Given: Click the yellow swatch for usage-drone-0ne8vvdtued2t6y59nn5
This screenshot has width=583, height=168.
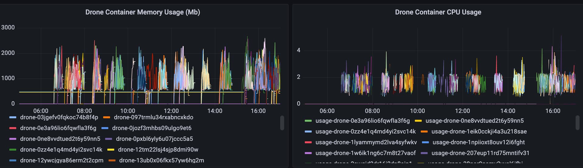Looking at the screenshot, I should tap(418, 121).
